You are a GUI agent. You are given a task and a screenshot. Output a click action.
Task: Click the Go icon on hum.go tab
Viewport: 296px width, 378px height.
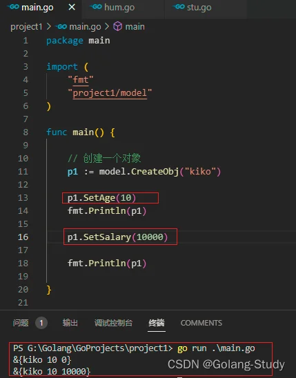[x=97, y=7]
